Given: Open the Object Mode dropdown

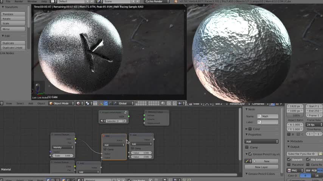Looking at the screenshot, I should click(x=62, y=103).
